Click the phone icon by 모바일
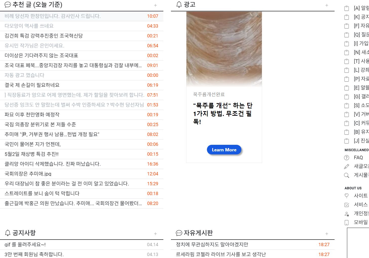The width and height of the screenshot is (369, 258). [x=347, y=223]
